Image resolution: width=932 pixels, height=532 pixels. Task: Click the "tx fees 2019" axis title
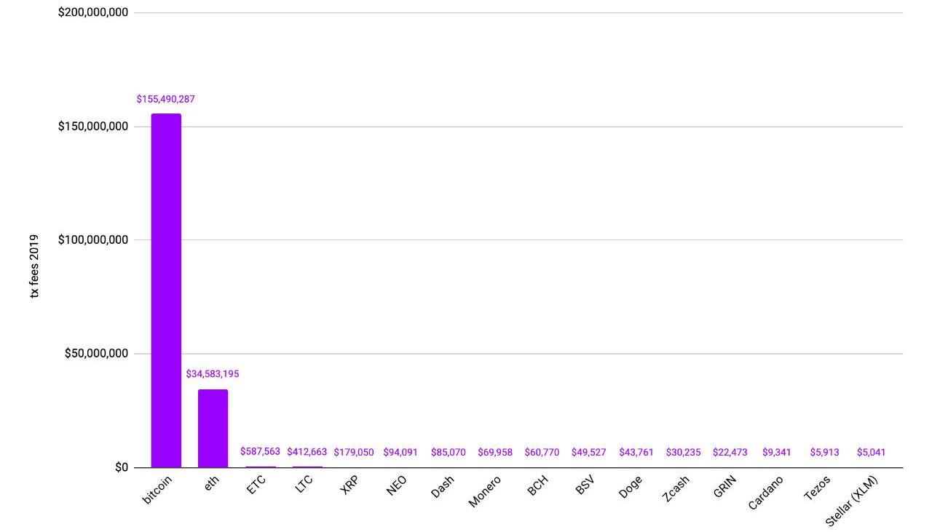pyautogui.click(x=34, y=266)
